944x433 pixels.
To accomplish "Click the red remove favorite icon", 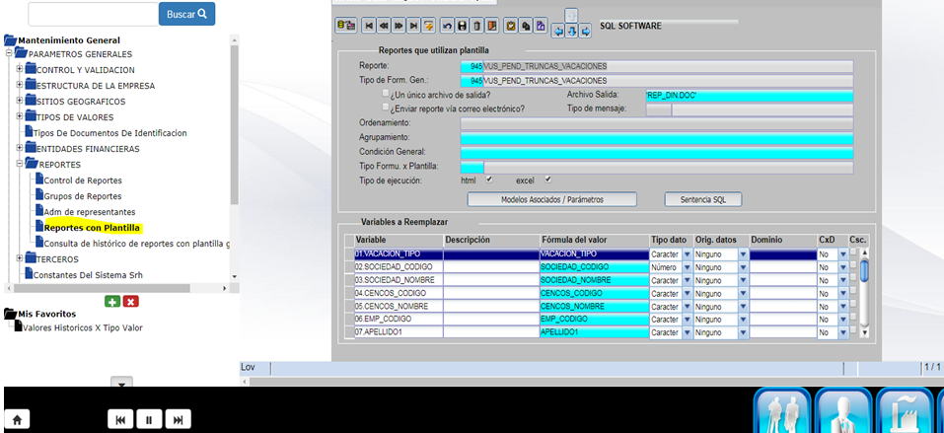I will [x=131, y=301].
